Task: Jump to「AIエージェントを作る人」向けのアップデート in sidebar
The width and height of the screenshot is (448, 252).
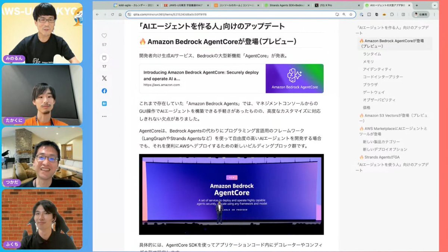Action: [x=392, y=30]
